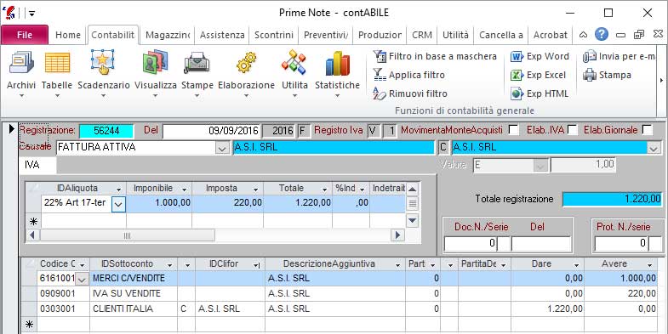Click IVA grid scroll down arrow
Viewport: 668px width, 334px height.
point(413,220)
